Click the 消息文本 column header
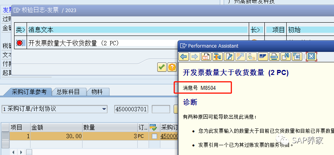The height and width of the screenshot is (155, 334). point(138,30)
